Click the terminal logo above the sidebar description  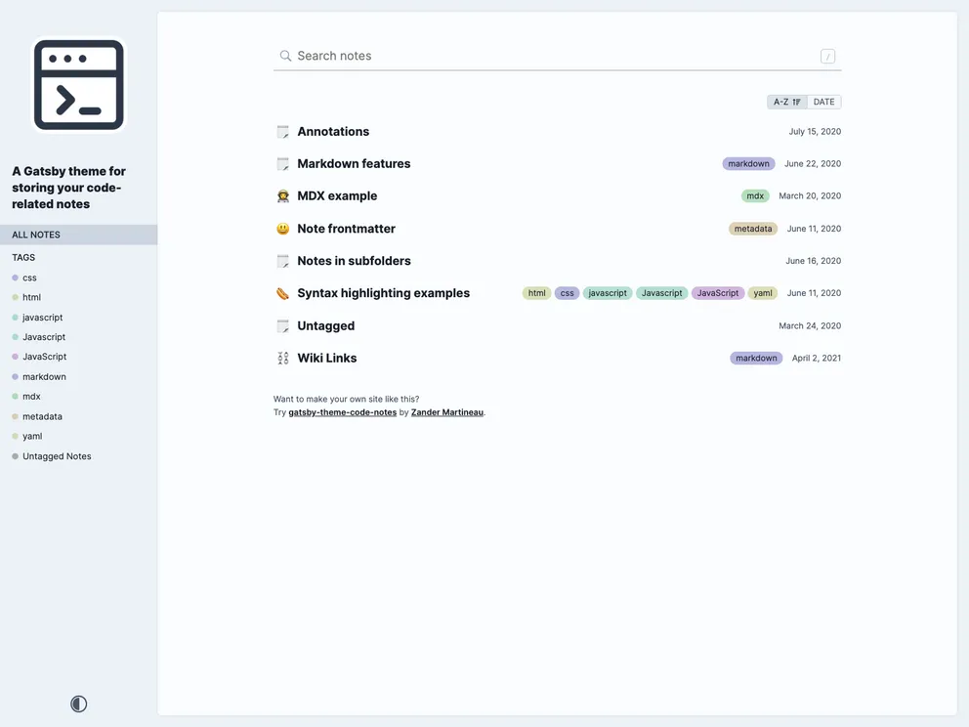point(78,84)
